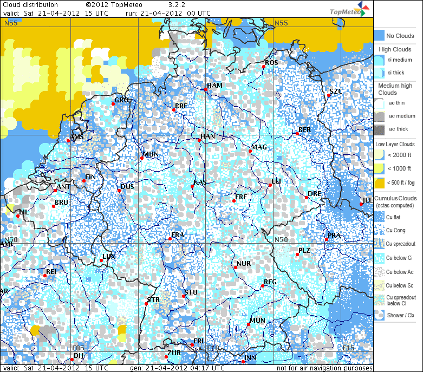Click the ci medium legend swatch
Screen dimensions: 423x372
379,60
